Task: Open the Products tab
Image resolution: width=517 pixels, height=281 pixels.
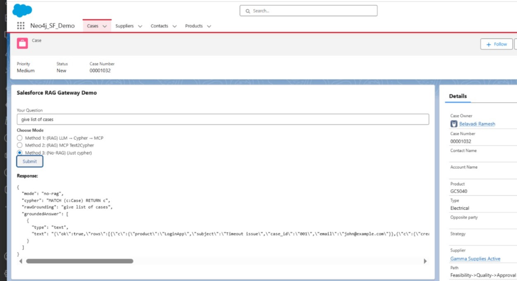Action: (x=194, y=26)
